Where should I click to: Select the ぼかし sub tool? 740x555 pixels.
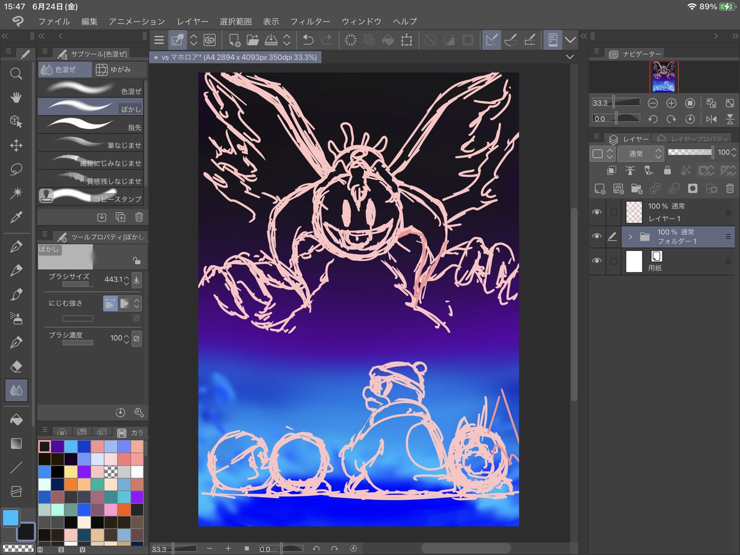(90, 106)
